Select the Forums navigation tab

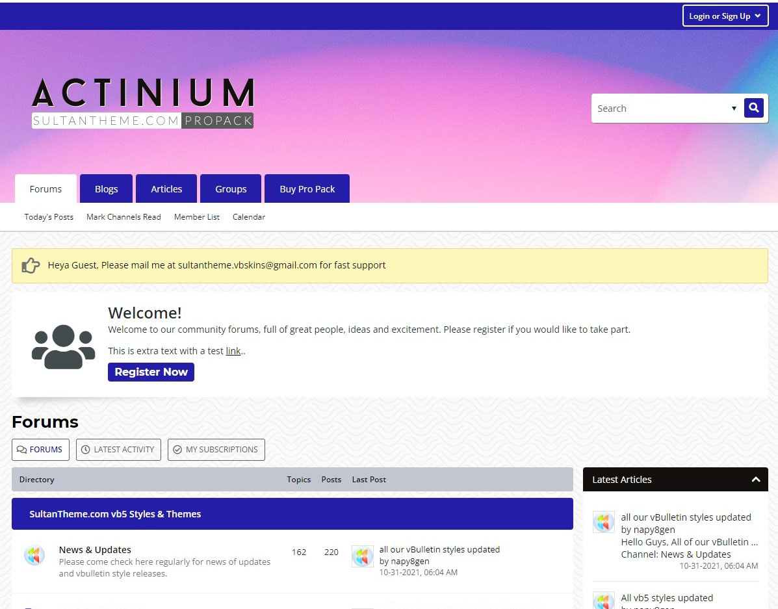[x=45, y=189]
